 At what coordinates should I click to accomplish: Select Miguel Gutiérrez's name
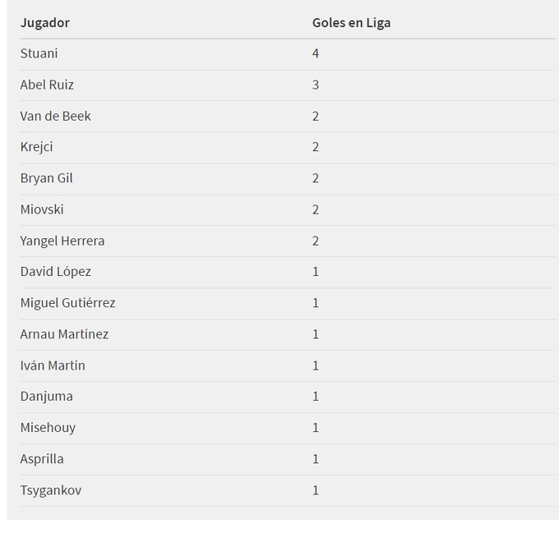click(x=67, y=302)
